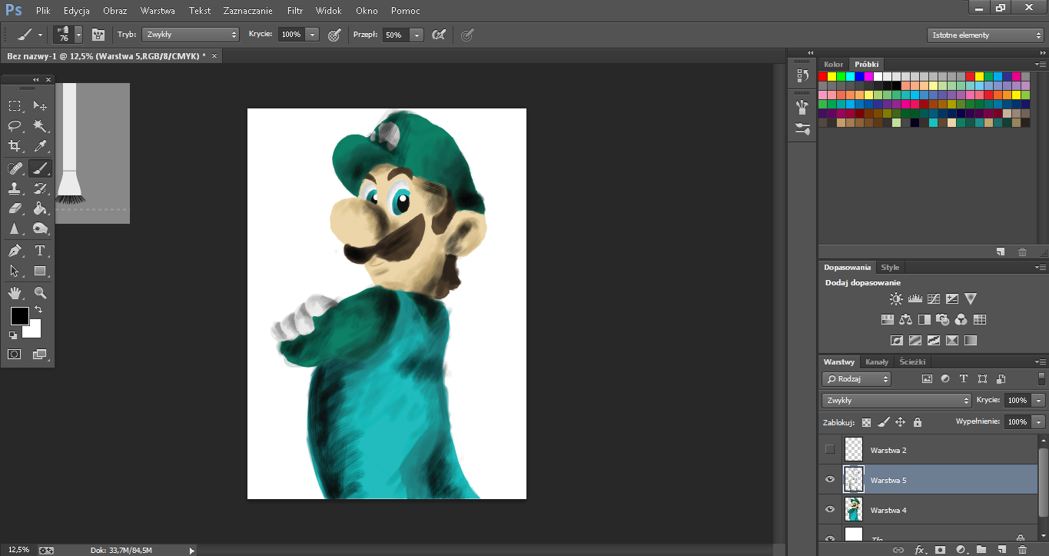Switch to the Kanały tab
Screen dimensions: 1049x556
876,361
